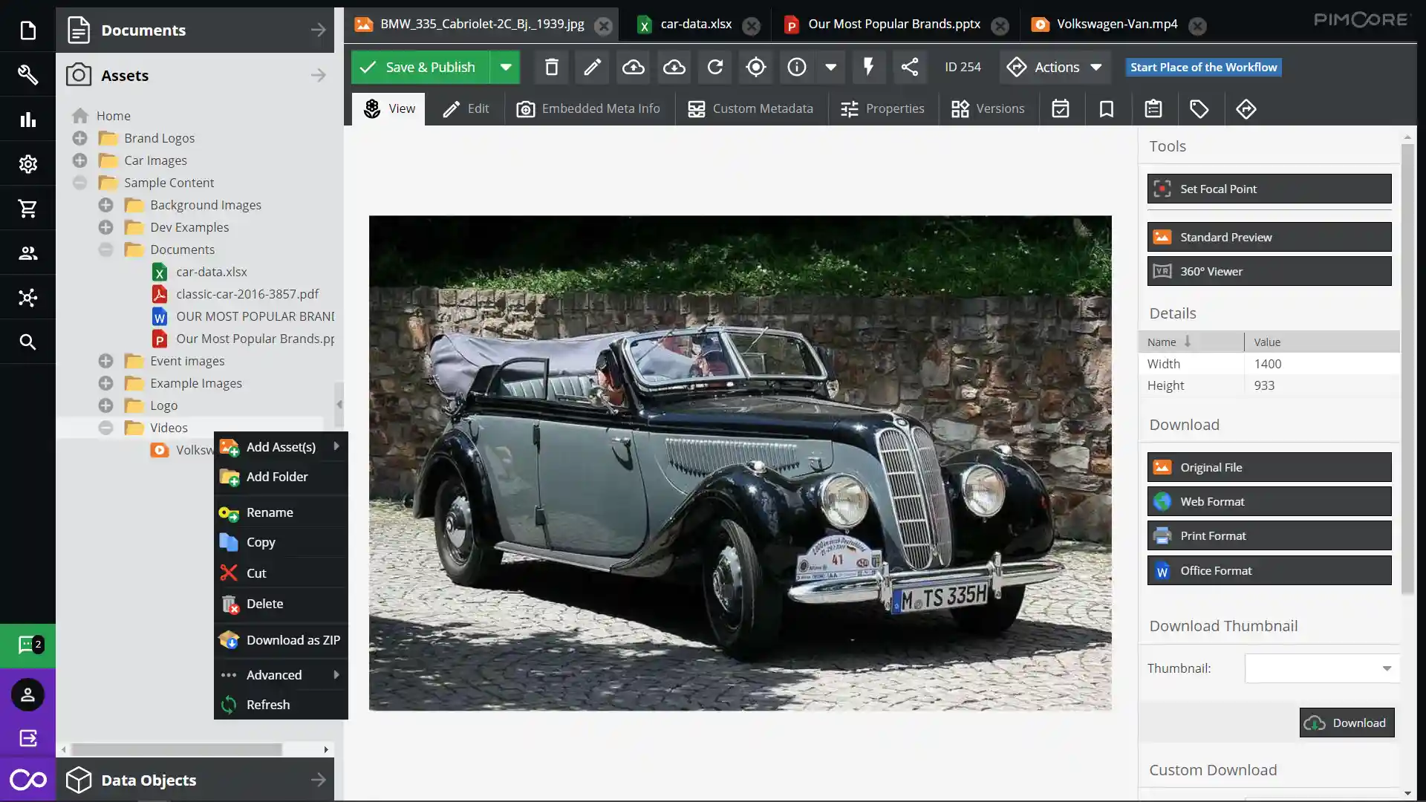
Task: Open the Actions dropdown
Action: (x=1055, y=67)
